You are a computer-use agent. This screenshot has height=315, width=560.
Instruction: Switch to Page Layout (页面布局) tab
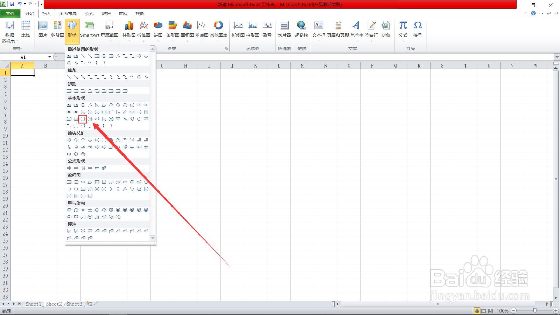click(x=68, y=13)
